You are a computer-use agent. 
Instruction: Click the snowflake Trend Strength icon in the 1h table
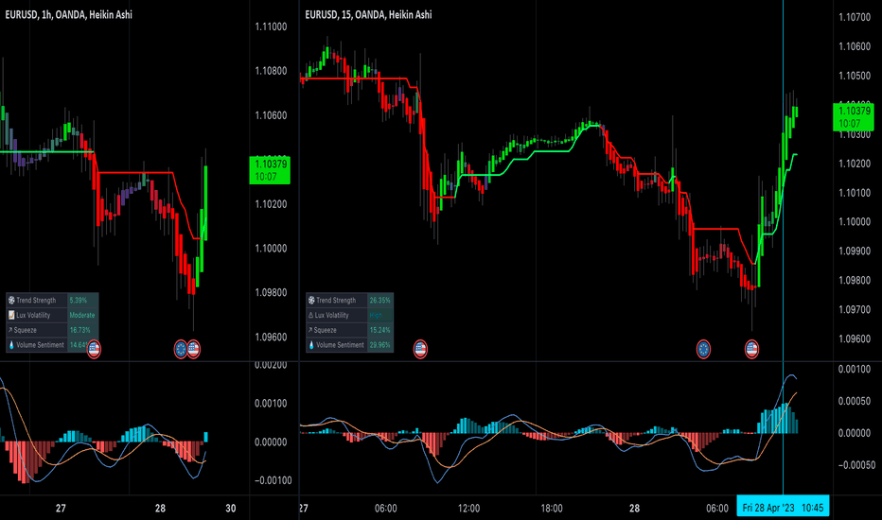pyautogui.click(x=11, y=301)
